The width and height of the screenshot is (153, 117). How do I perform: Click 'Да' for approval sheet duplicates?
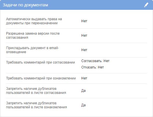[83, 91]
